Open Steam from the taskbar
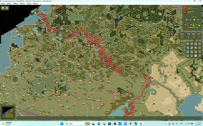The width and height of the screenshot is (203, 126). click(136, 124)
